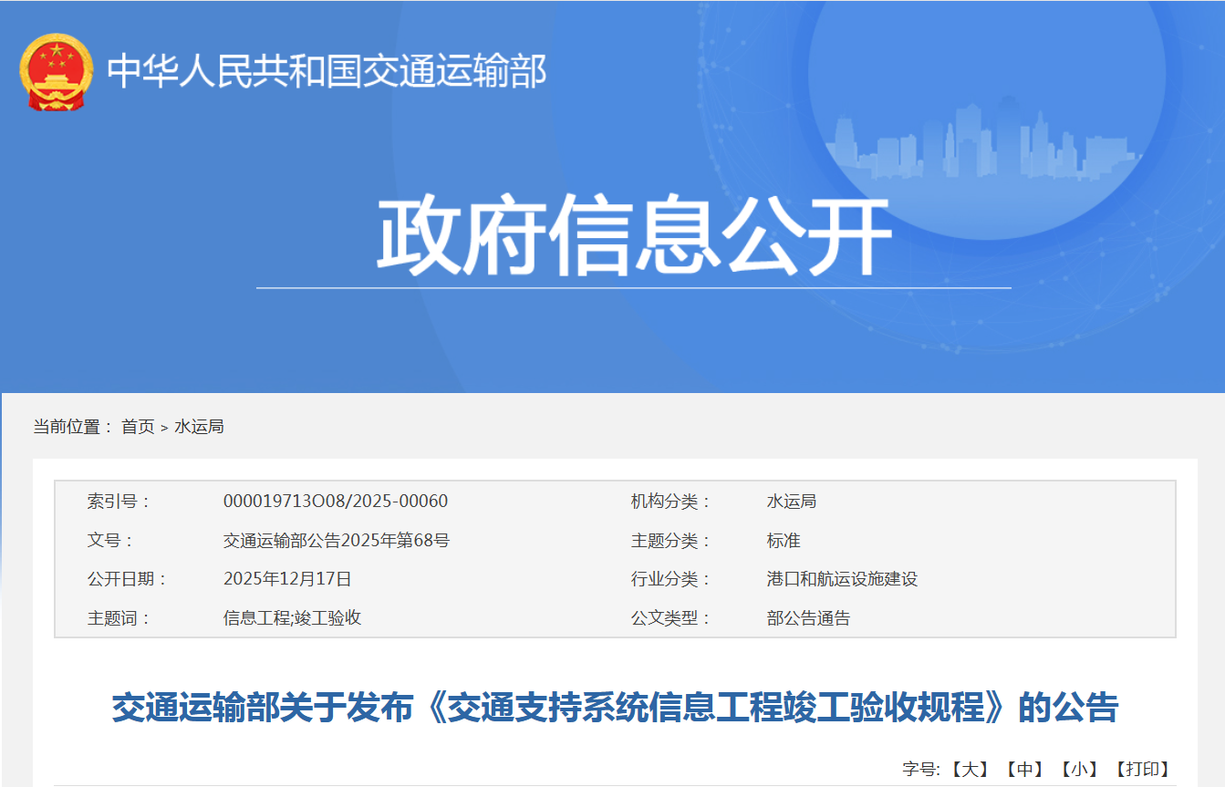Click the document number 交通运输部公告2025年第68号
1225x787 pixels.
[x=336, y=541]
